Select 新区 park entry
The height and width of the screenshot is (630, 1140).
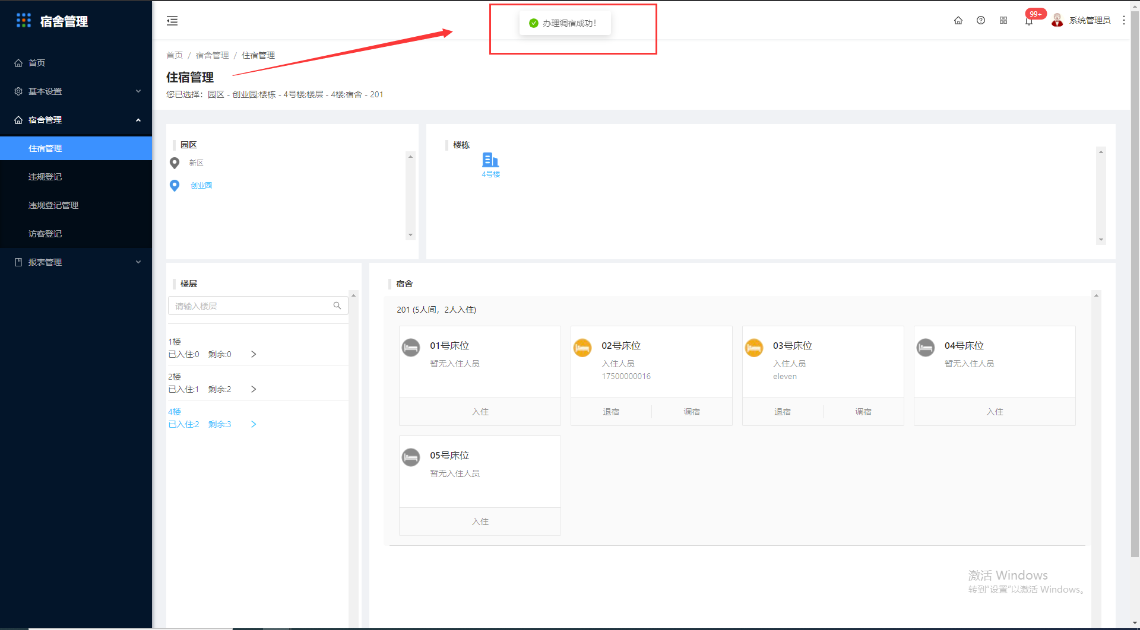[x=197, y=163]
